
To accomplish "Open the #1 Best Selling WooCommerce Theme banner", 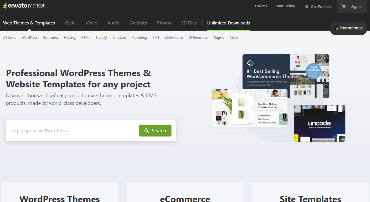I will point(286,76).
